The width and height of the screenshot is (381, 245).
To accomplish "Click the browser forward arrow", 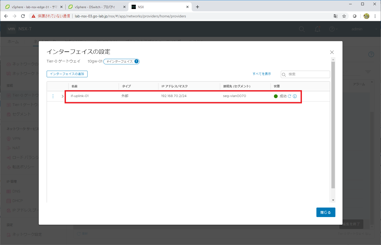I will (15, 16).
